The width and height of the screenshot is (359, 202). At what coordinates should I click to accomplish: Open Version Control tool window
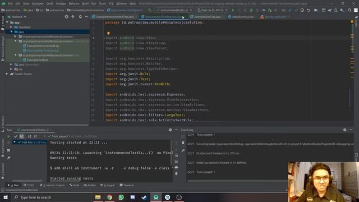point(52,185)
